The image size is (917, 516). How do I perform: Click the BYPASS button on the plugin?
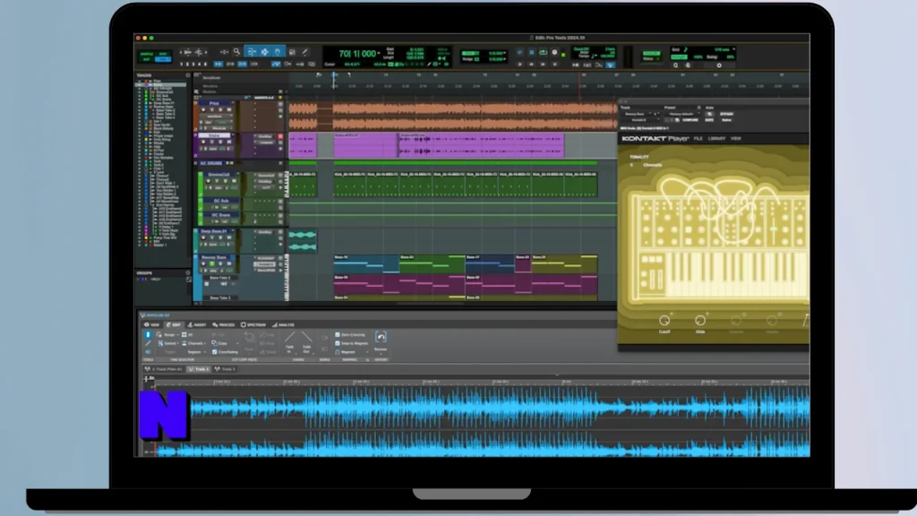point(726,114)
